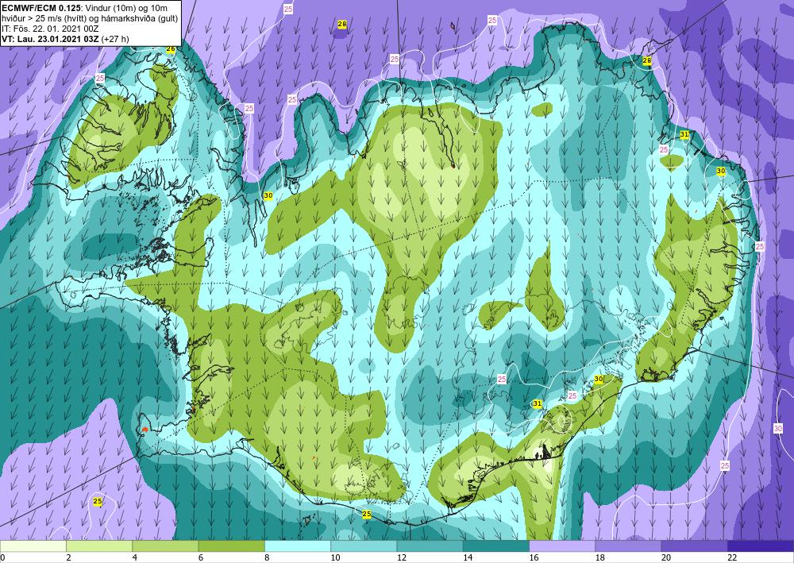Click the yellow 28 label over the northern sea
Screen dimensions: 794x563
(x=341, y=24)
